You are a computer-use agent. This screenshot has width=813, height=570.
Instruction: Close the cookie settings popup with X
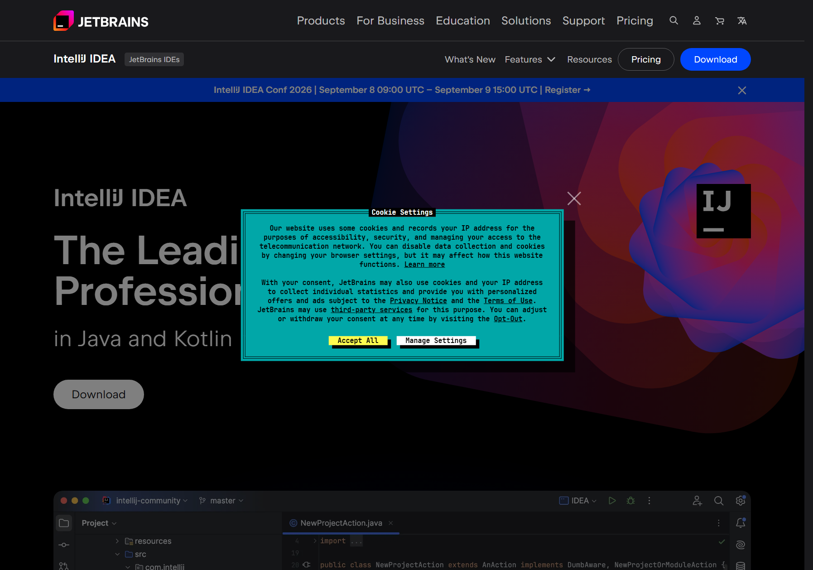coord(574,198)
